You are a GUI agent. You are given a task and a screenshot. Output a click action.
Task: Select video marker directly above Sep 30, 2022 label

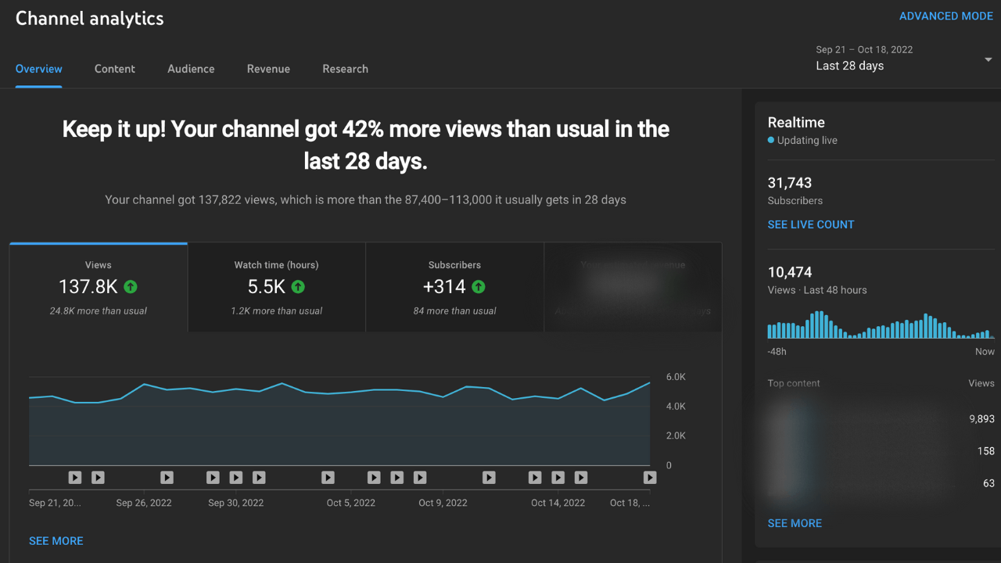pyautogui.click(x=235, y=477)
